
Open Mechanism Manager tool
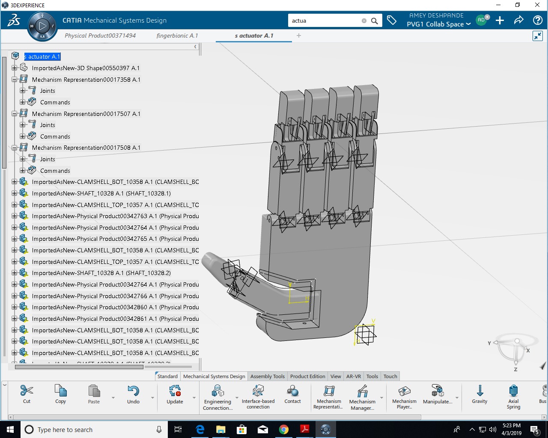(x=362, y=391)
